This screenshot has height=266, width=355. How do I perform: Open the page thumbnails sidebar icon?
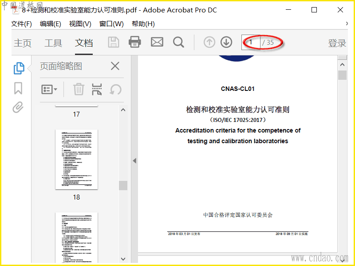[19, 68]
